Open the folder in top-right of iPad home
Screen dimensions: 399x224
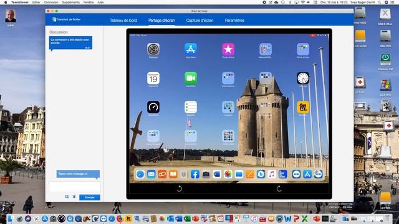coord(303,49)
